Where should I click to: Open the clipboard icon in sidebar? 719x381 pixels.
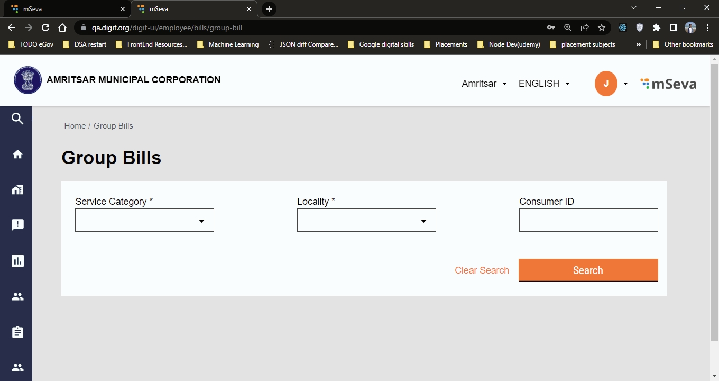pyautogui.click(x=17, y=332)
